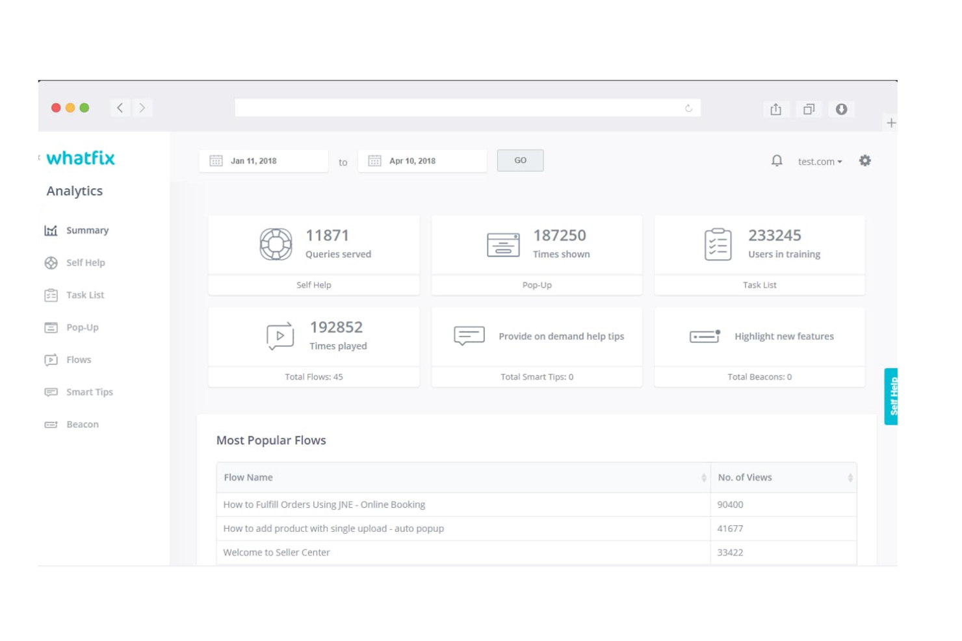Click the Task List clipboard card icon

[x=718, y=245]
